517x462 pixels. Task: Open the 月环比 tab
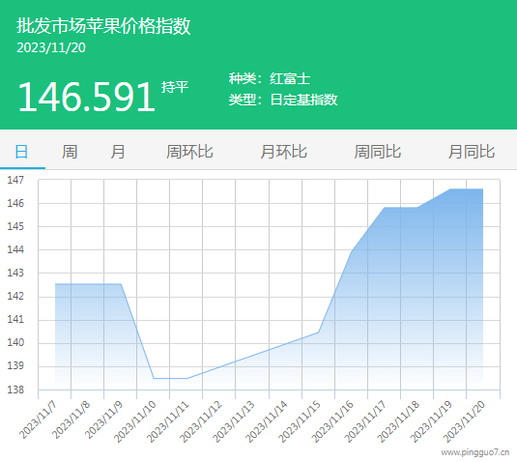click(283, 152)
